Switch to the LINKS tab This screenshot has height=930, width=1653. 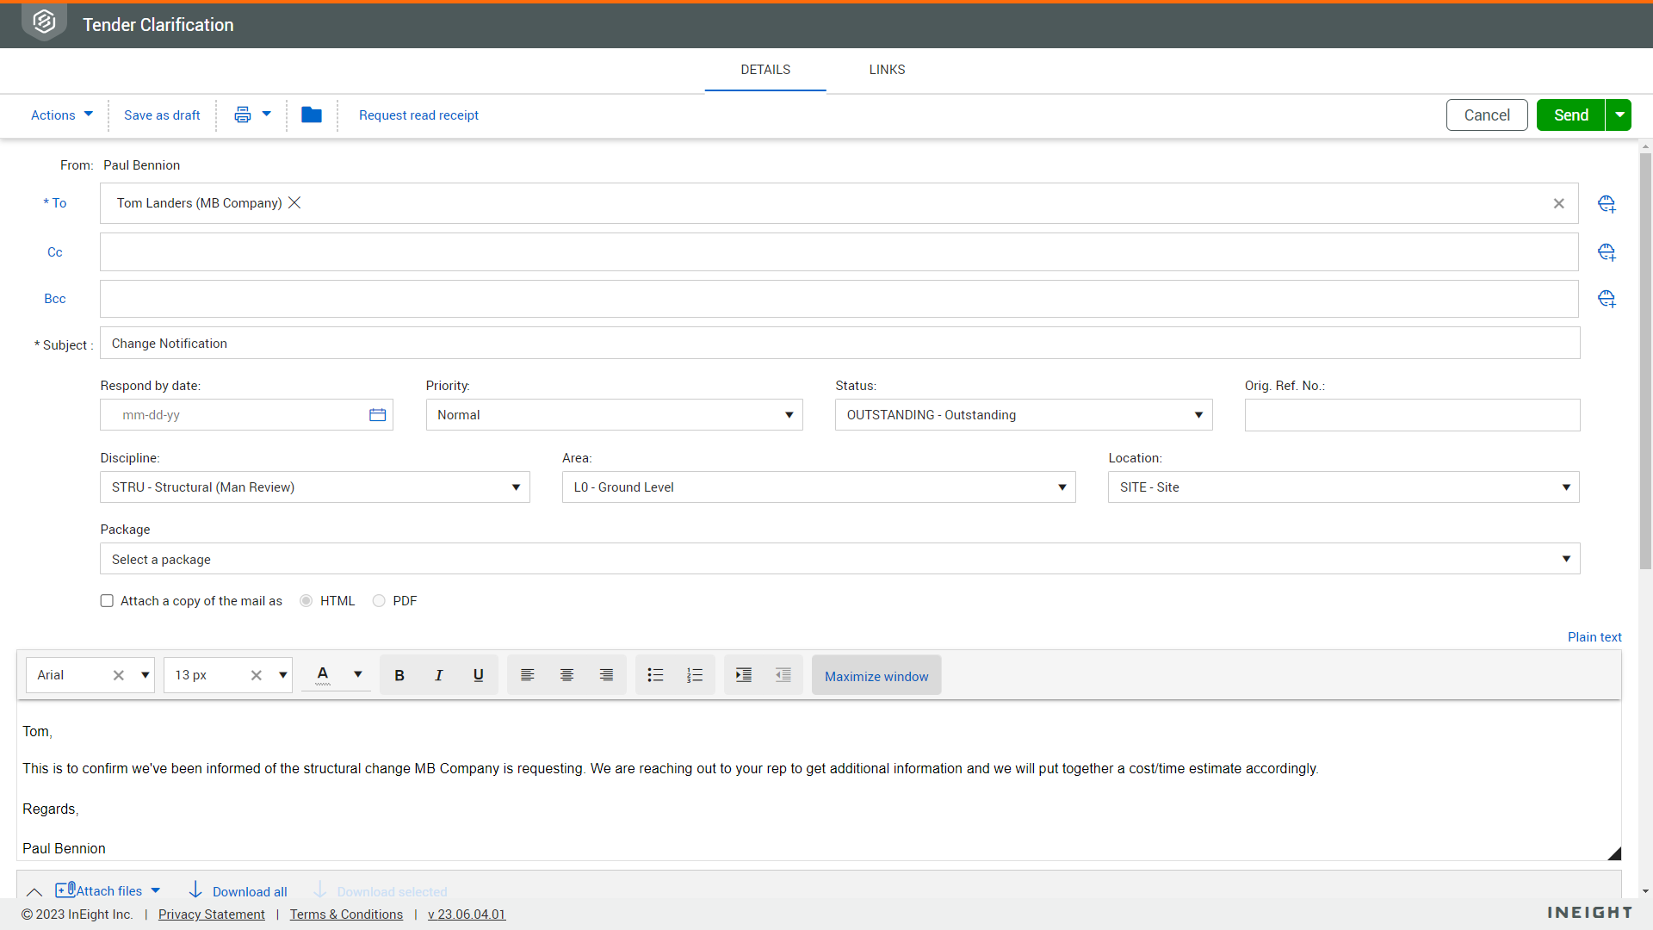(887, 70)
